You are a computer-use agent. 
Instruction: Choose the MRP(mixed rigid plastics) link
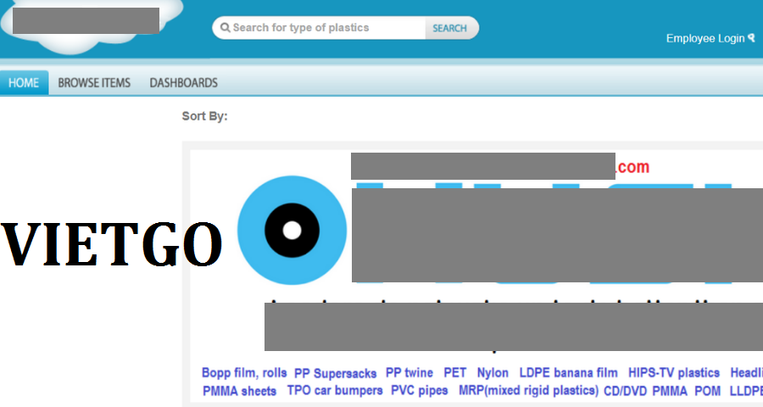point(528,391)
